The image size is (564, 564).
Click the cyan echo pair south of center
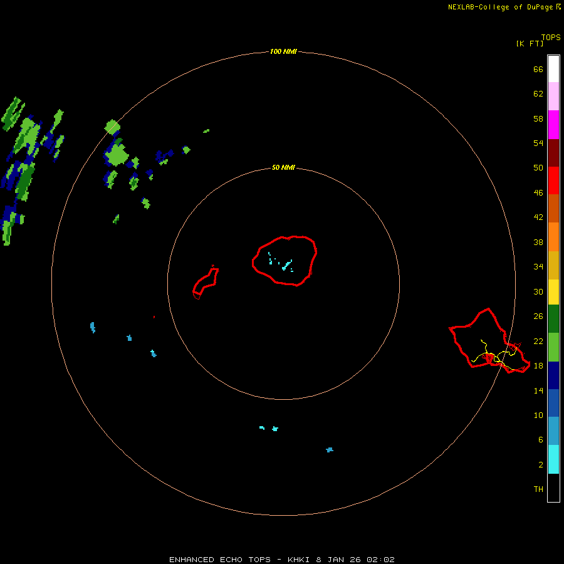click(269, 428)
